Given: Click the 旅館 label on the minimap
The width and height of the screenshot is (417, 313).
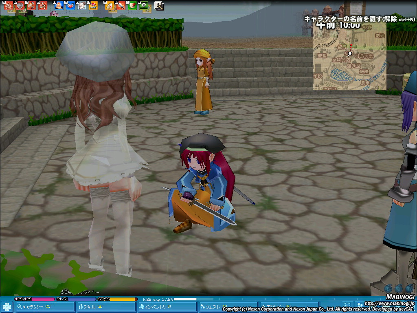Looking at the screenshot, I should click(364, 71).
